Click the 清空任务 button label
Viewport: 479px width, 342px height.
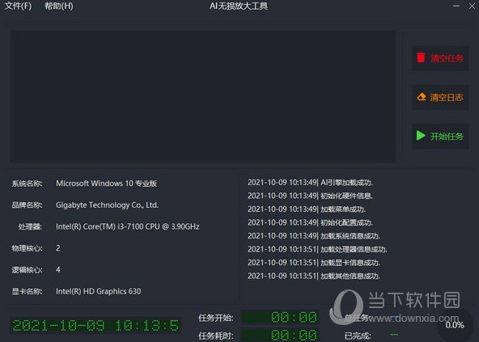(447, 58)
